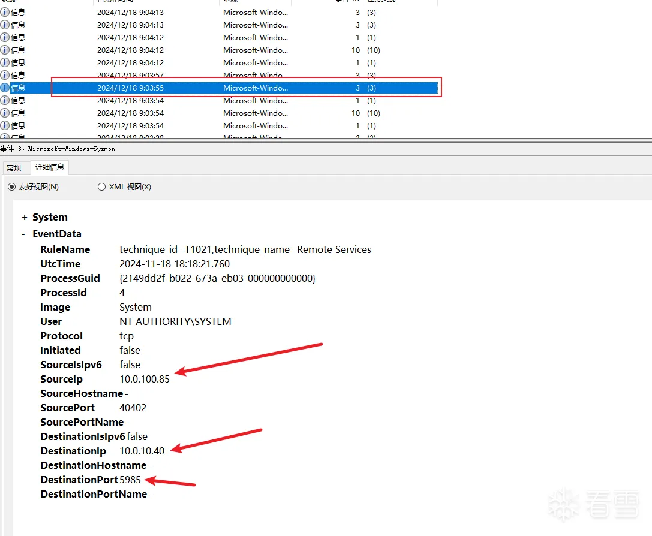
Task: Select the SourceIp value 10.0.100.85
Action: pos(145,379)
